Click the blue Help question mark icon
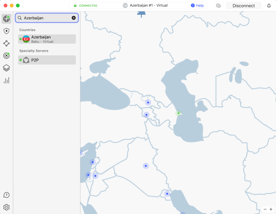The width and height of the screenshot is (276, 214). [193, 5]
